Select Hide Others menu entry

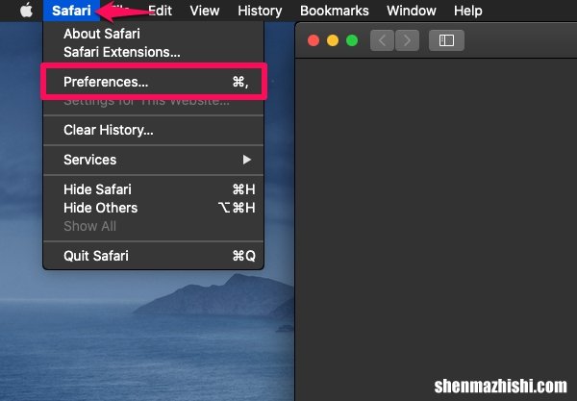click(x=154, y=208)
